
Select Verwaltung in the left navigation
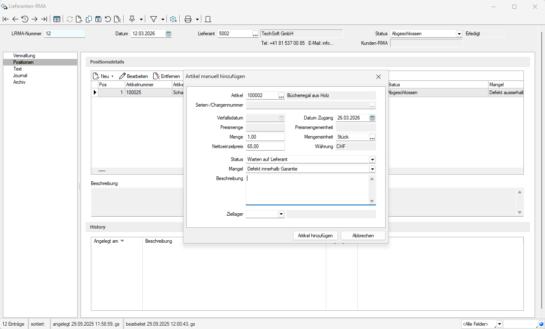(x=24, y=56)
